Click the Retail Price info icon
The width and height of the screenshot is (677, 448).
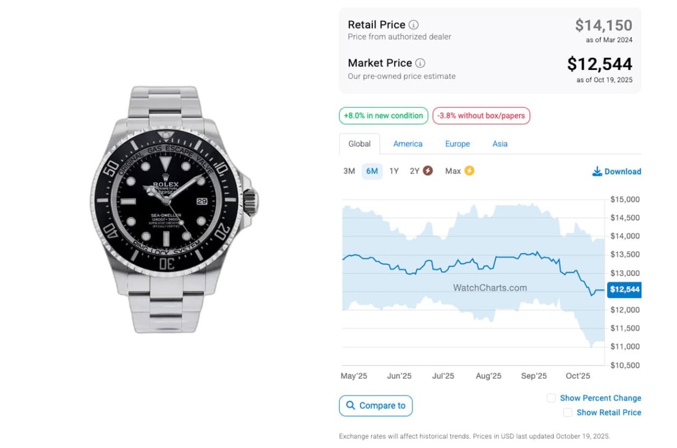click(x=414, y=25)
